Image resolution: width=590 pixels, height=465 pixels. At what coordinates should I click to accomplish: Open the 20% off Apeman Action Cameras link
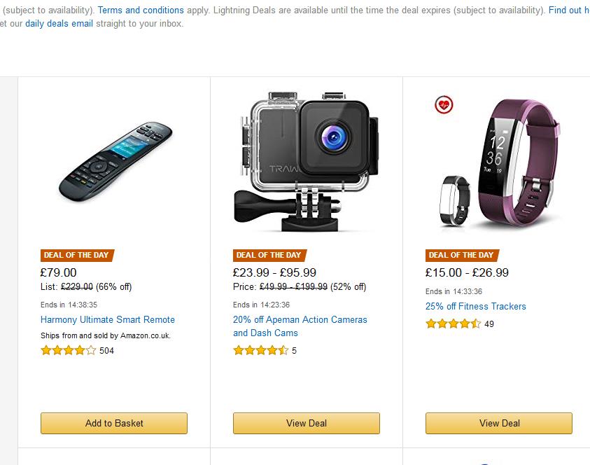[x=300, y=320]
